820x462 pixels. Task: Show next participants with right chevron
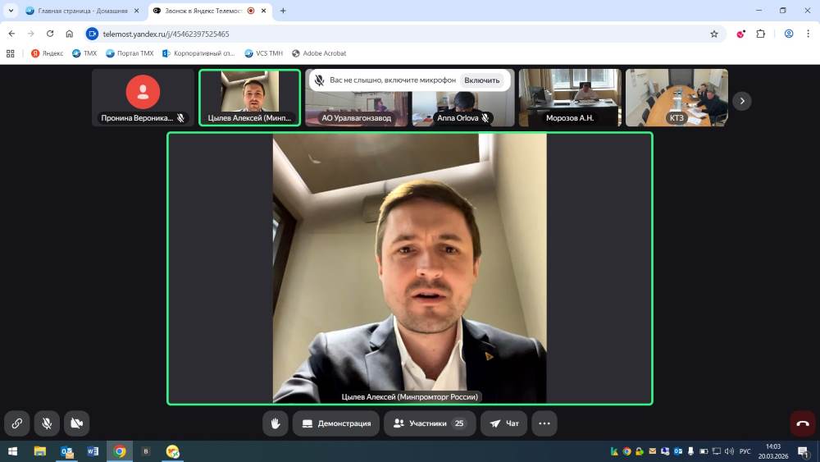[742, 101]
